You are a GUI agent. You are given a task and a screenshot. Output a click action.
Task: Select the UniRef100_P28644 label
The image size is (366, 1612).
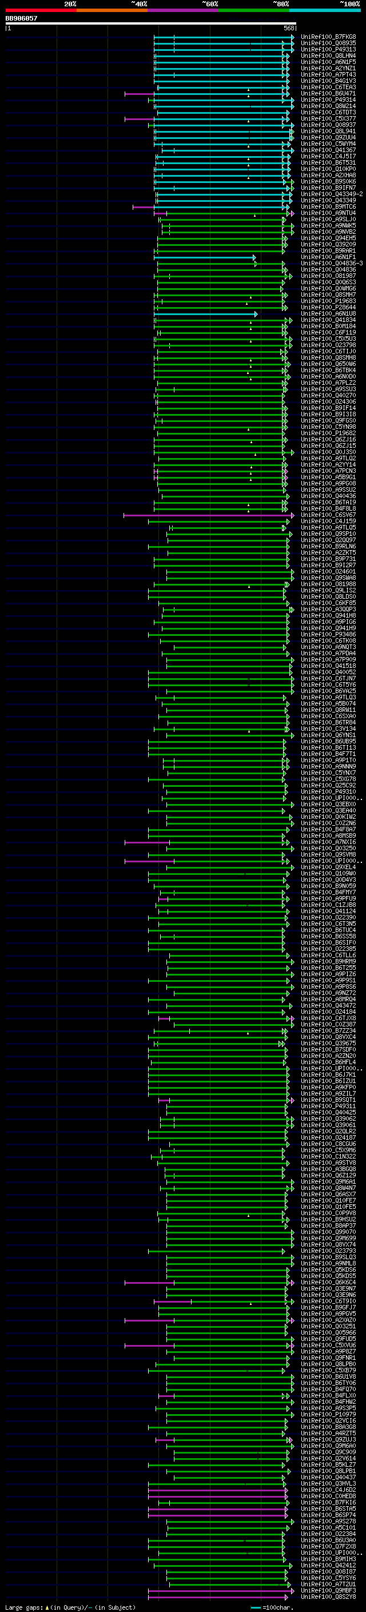pos(328,307)
